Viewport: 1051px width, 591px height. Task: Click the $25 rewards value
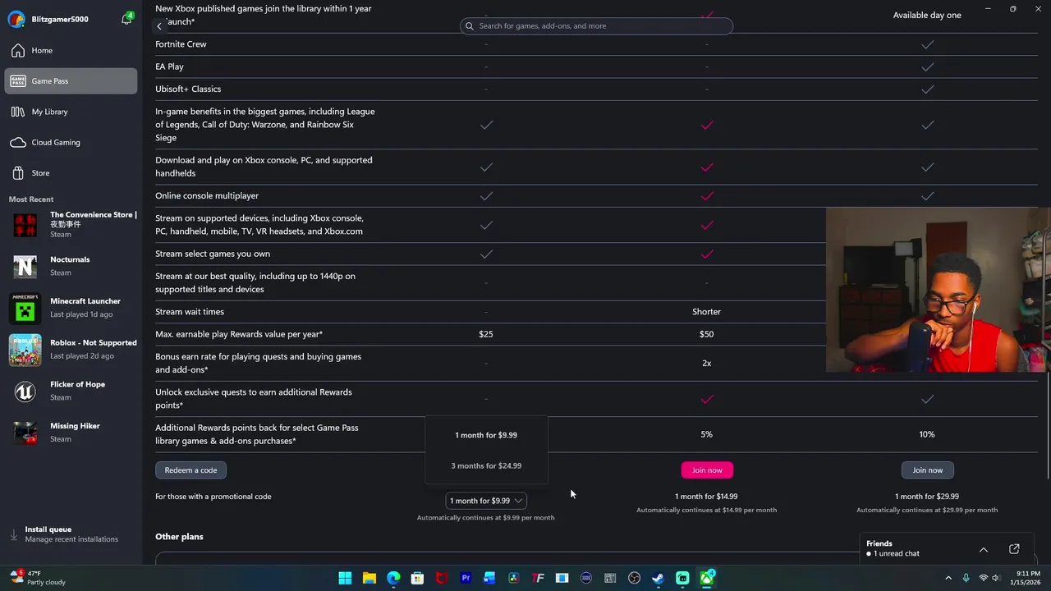point(486,334)
